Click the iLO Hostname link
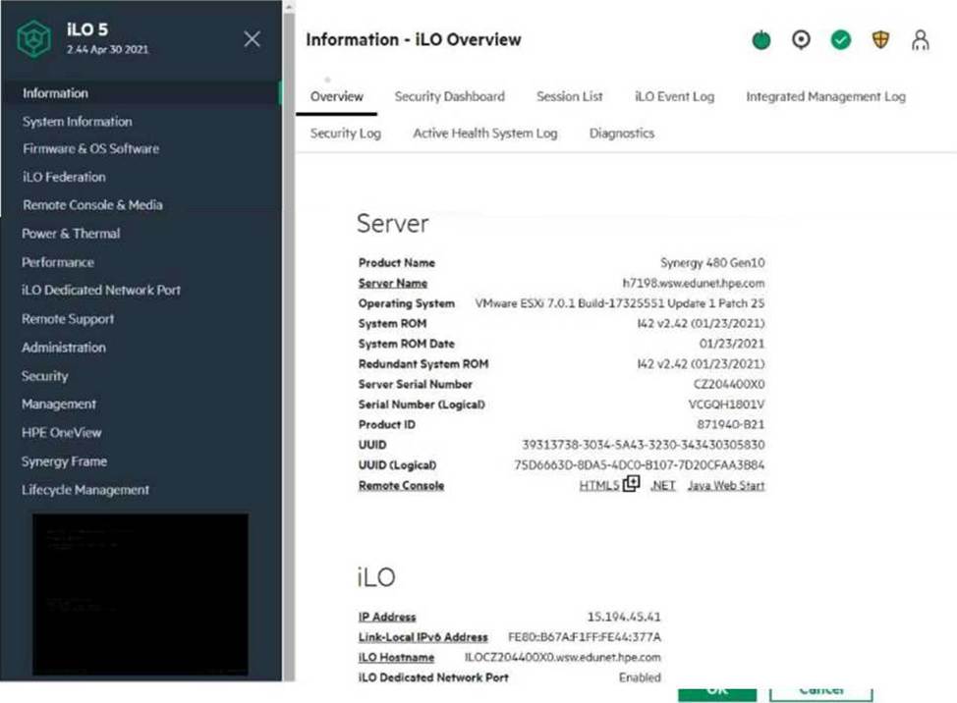 click(x=396, y=657)
